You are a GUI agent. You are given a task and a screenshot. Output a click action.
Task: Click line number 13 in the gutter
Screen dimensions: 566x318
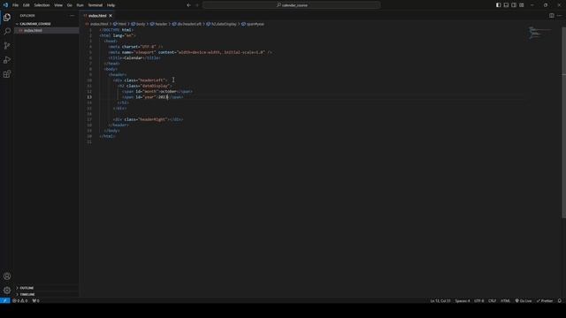[x=89, y=97]
